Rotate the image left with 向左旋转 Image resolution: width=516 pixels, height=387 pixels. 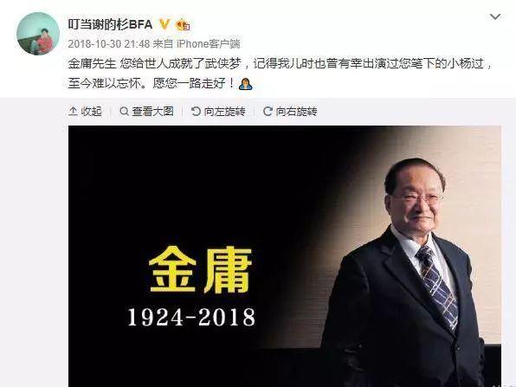pyautogui.click(x=218, y=111)
